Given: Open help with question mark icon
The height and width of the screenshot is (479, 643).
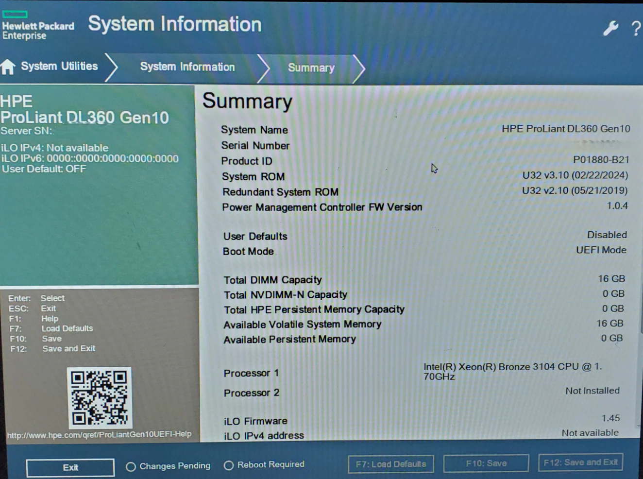Looking at the screenshot, I should (x=636, y=29).
